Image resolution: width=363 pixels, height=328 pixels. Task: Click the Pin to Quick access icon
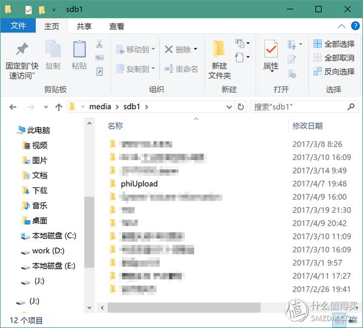[22, 49]
